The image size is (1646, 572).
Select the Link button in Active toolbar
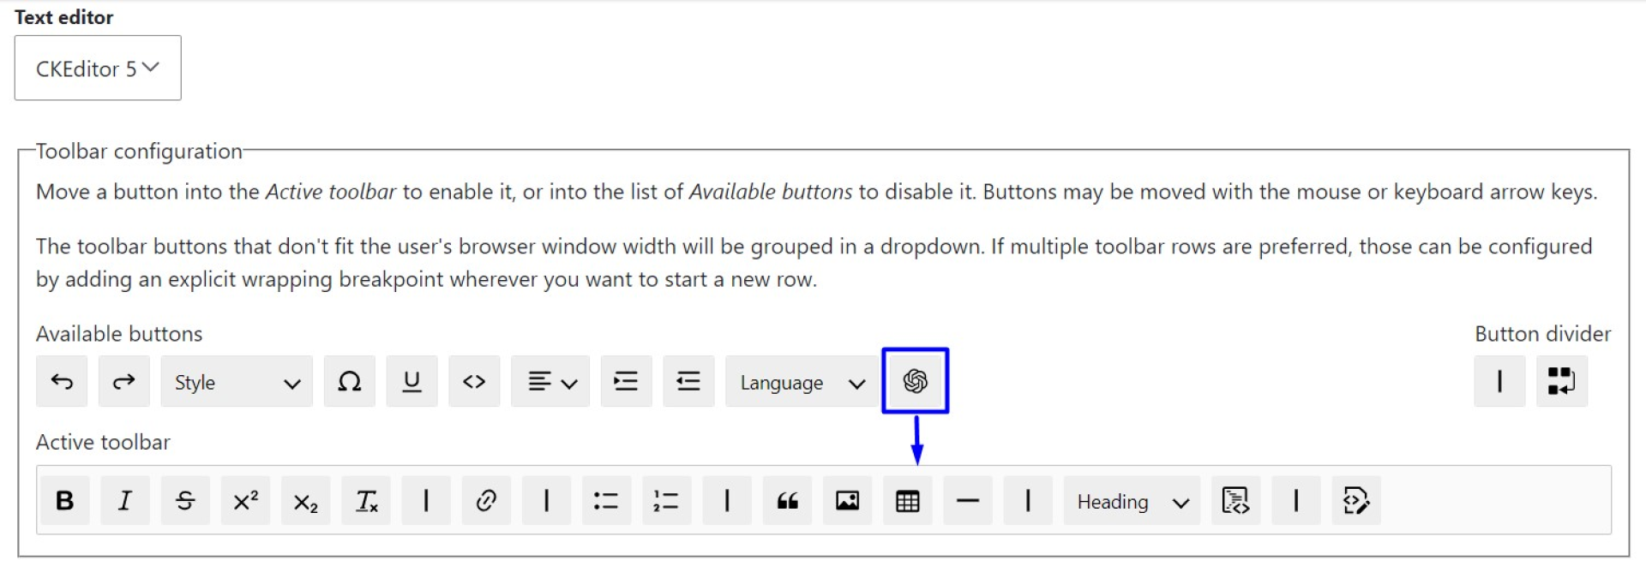(486, 501)
